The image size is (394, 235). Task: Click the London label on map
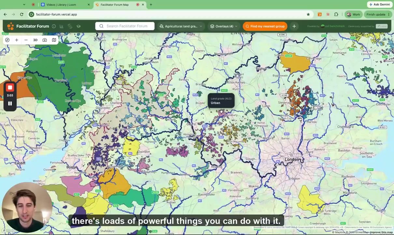tap(291, 159)
